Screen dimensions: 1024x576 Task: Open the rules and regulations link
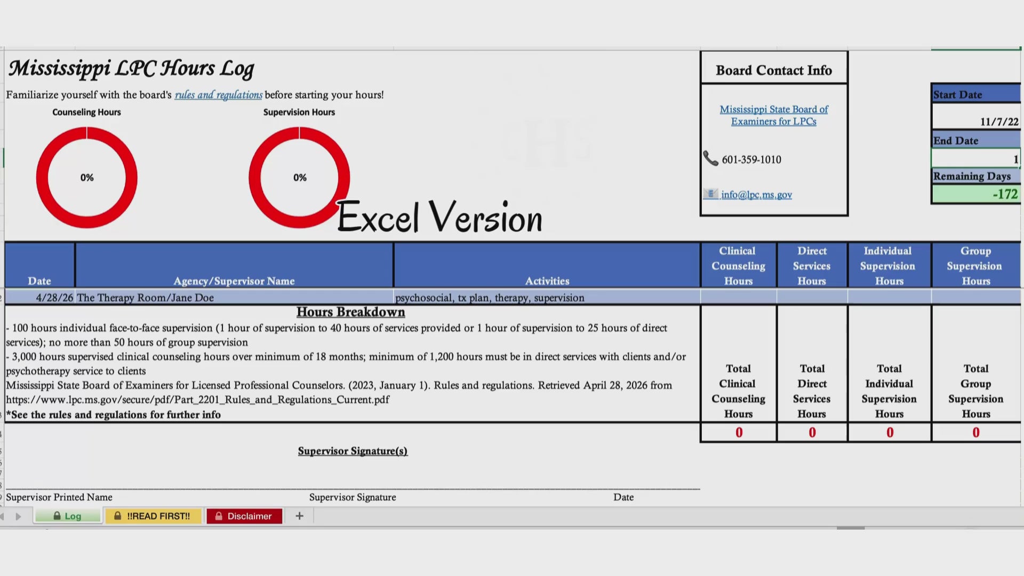pos(219,95)
